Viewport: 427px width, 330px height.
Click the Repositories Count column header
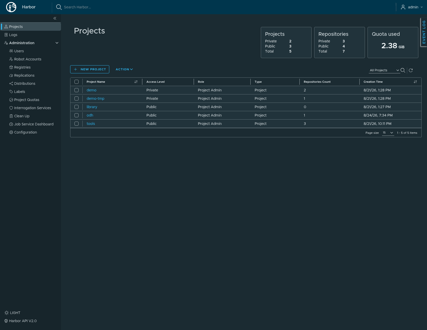point(317,82)
